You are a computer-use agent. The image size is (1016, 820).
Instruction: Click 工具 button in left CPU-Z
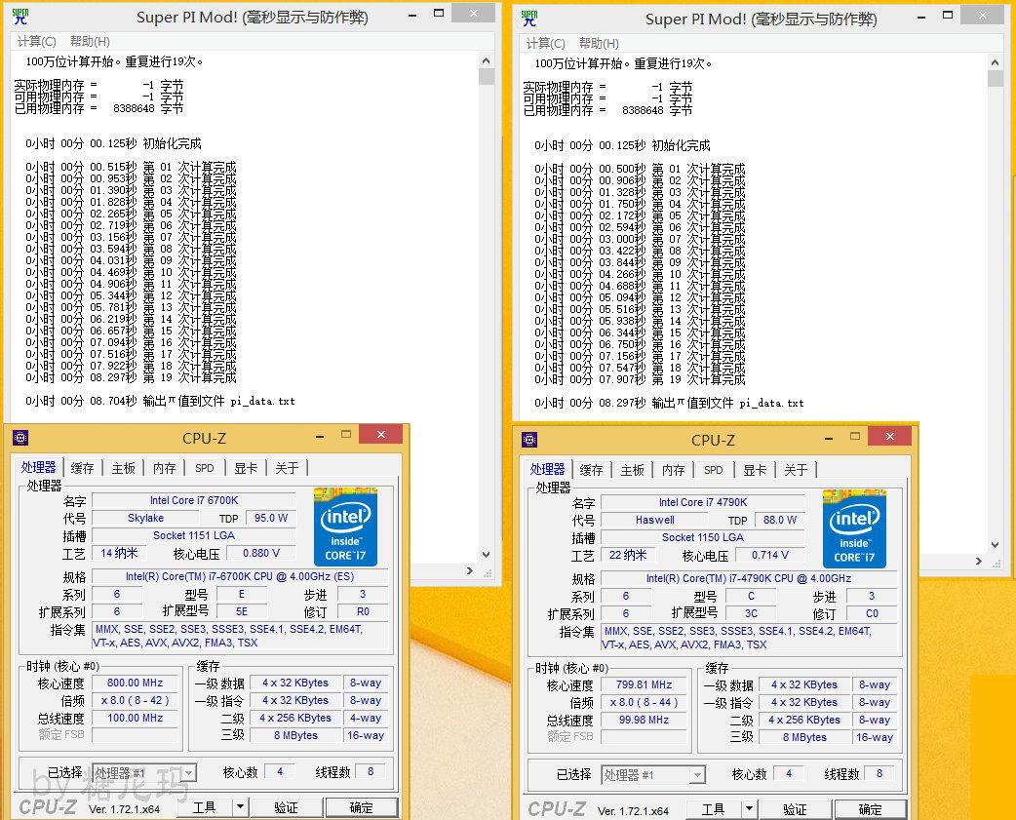coord(205,807)
